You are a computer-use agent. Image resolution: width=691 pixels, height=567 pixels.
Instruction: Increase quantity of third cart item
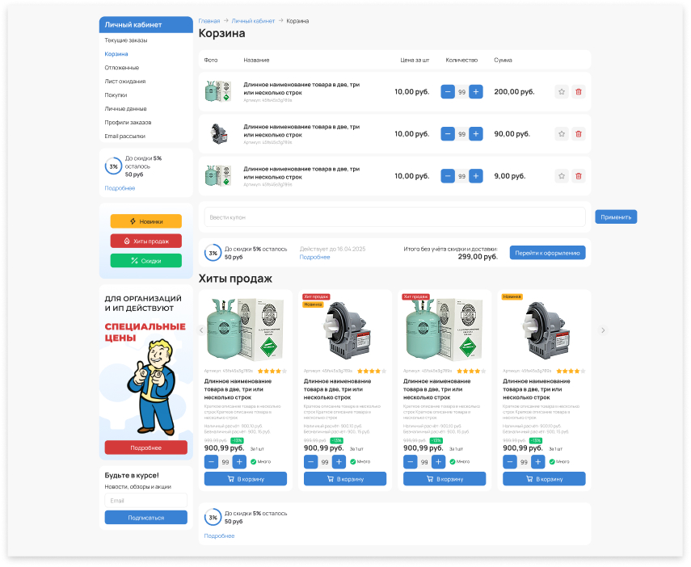(476, 176)
